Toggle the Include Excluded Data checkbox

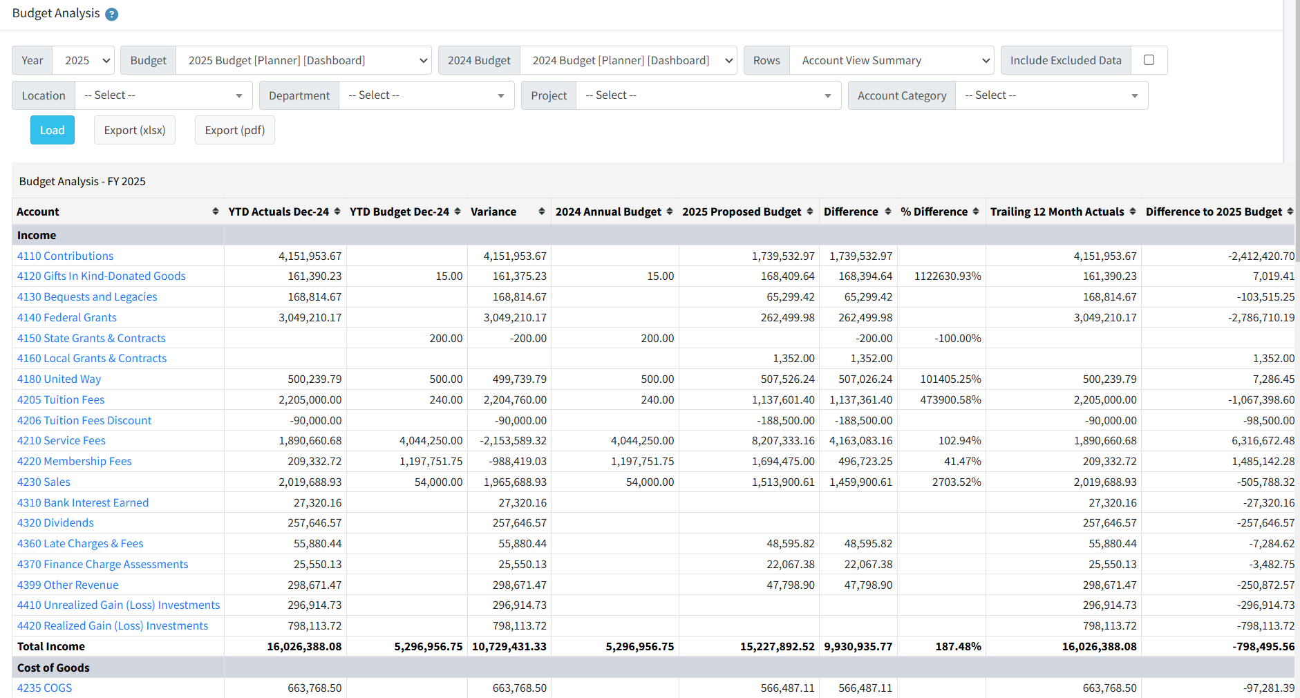[x=1149, y=60]
